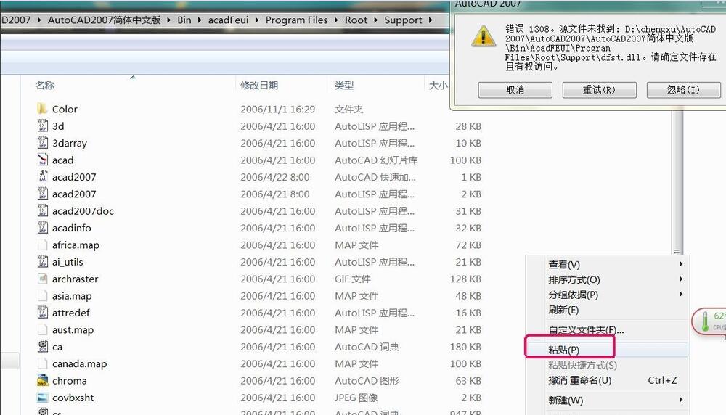
Task: Select the covbxsht file name
Action: click(73, 398)
